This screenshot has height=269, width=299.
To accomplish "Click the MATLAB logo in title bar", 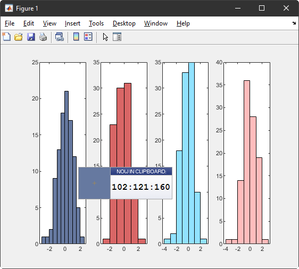I will pyautogui.click(x=9, y=8).
